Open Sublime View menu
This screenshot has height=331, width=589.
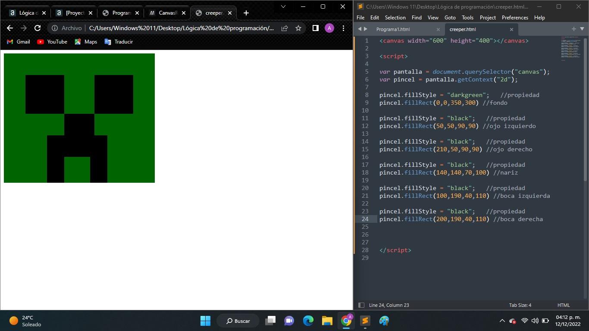tap(433, 18)
